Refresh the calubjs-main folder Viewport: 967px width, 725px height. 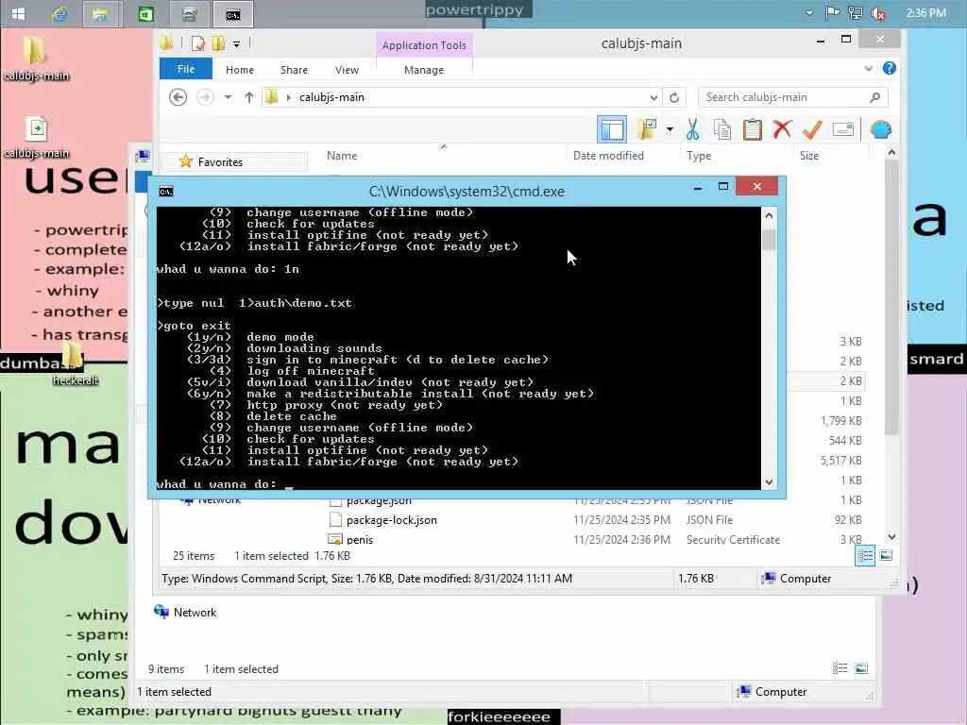pos(674,97)
